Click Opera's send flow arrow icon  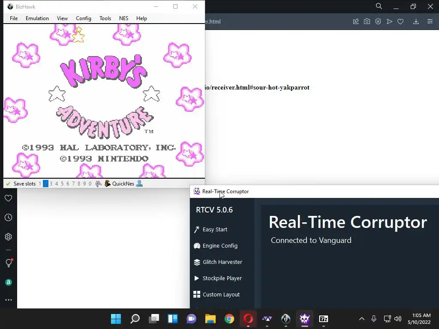(389, 21)
